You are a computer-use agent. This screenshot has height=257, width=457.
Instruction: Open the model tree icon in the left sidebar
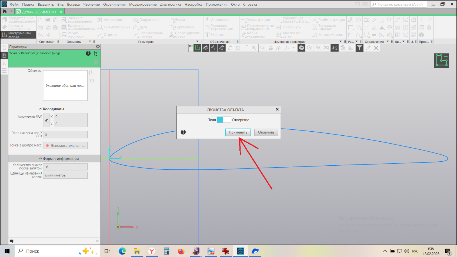4,48
